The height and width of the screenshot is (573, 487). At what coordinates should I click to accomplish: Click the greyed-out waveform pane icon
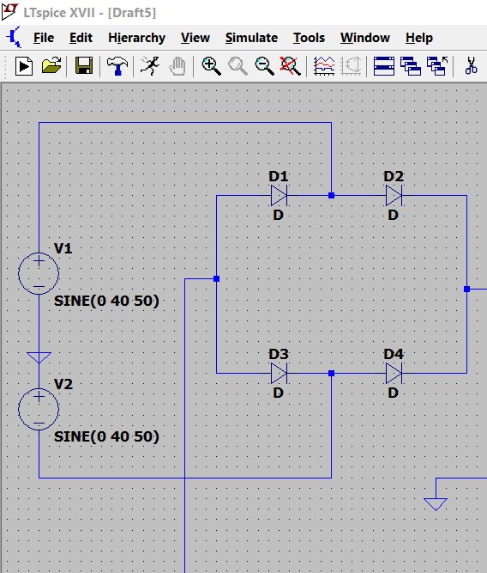(x=351, y=66)
